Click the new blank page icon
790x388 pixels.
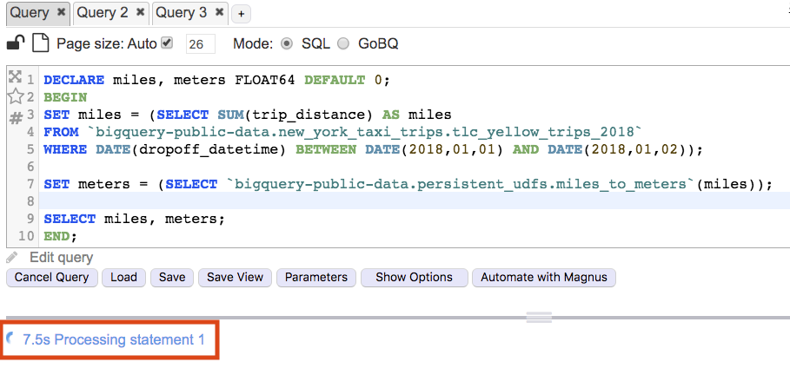[x=40, y=43]
